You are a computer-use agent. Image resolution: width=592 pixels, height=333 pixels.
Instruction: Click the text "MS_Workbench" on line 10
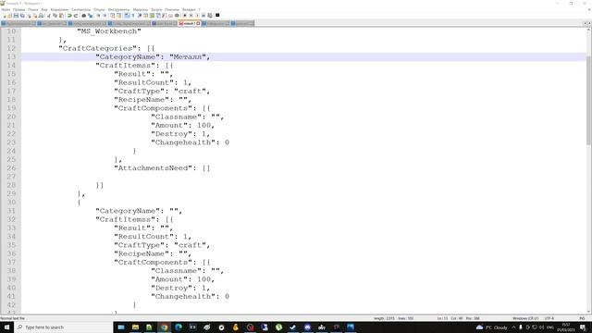tap(109, 31)
